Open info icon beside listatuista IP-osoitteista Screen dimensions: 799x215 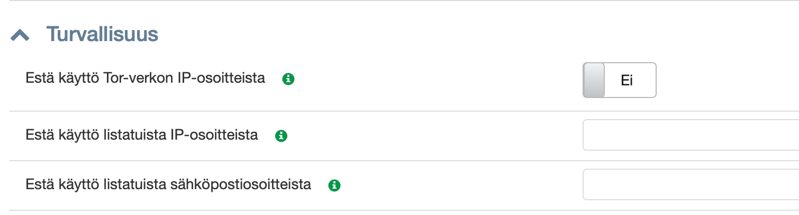pos(281,136)
